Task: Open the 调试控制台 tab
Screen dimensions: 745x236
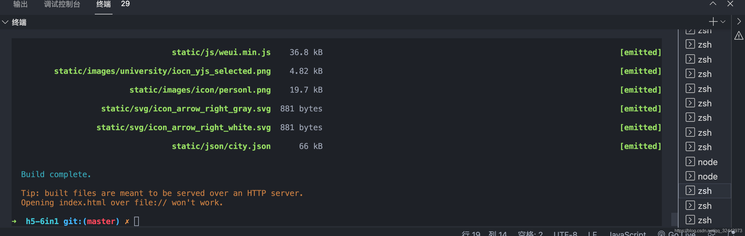Action: coord(62,4)
